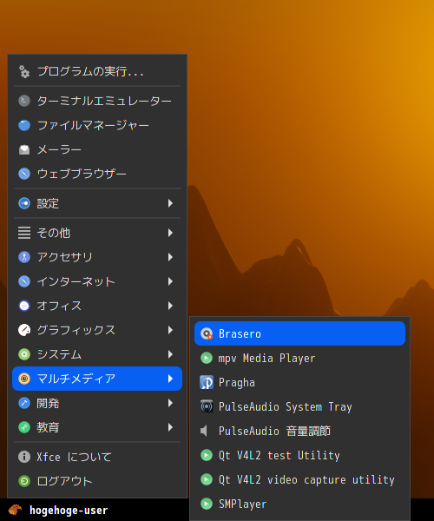Expand the システム submenu arrow
This screenshot has height=521, width=434.
point(170,354)
